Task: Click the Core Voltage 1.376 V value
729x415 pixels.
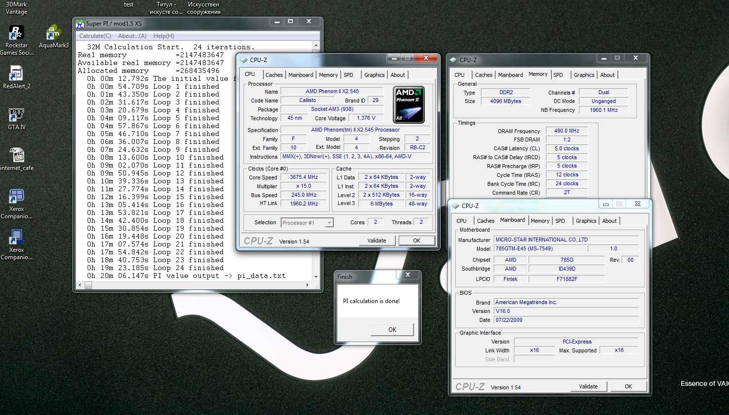Action: [366, 118]
